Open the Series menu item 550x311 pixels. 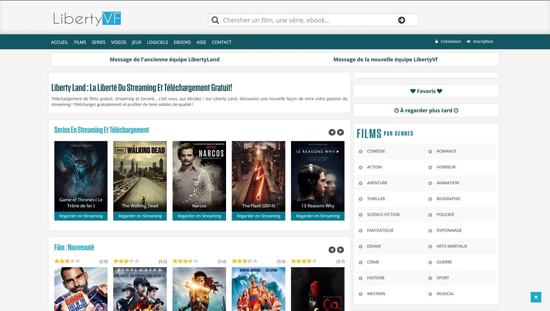[x=98, y=42]
